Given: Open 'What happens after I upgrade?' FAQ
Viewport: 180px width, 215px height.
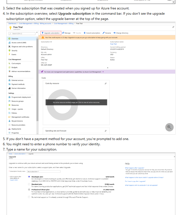Looking at the screenshot, I should tap(135, 168).
